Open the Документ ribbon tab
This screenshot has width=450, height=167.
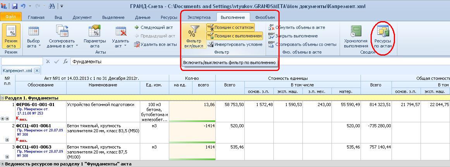[82, 17]
